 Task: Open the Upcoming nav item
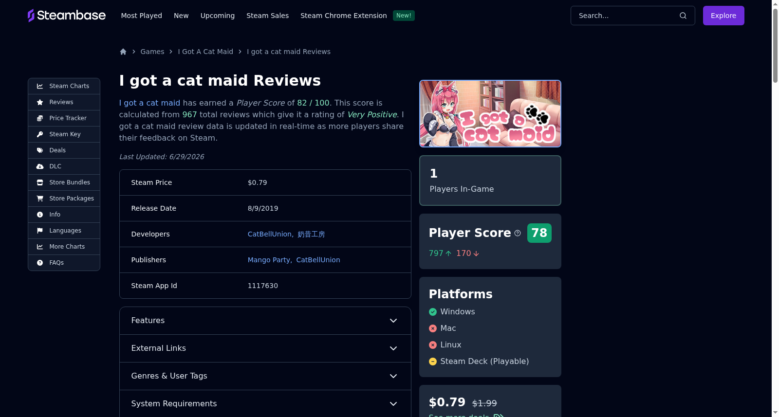click(x=218, y=16)
